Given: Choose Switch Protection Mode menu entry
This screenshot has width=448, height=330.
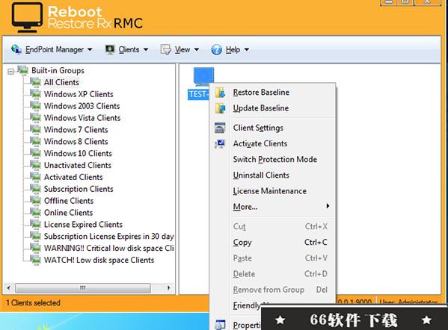Looking at the screenshot, I should click(272, 160).
